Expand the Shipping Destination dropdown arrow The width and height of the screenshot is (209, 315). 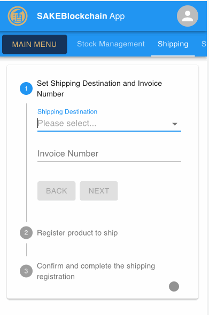tap(175, 124)
